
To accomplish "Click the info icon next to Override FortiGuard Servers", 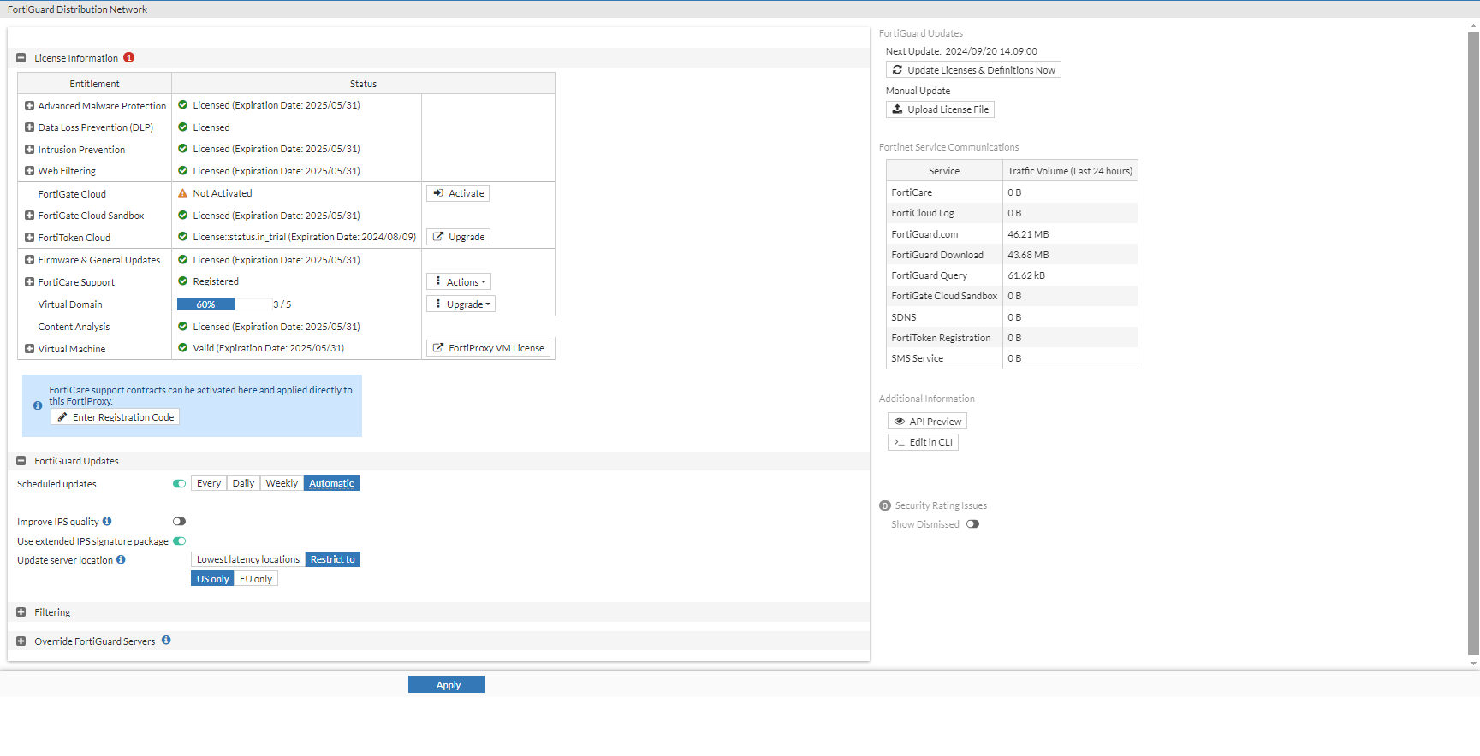I will (166, 641).
